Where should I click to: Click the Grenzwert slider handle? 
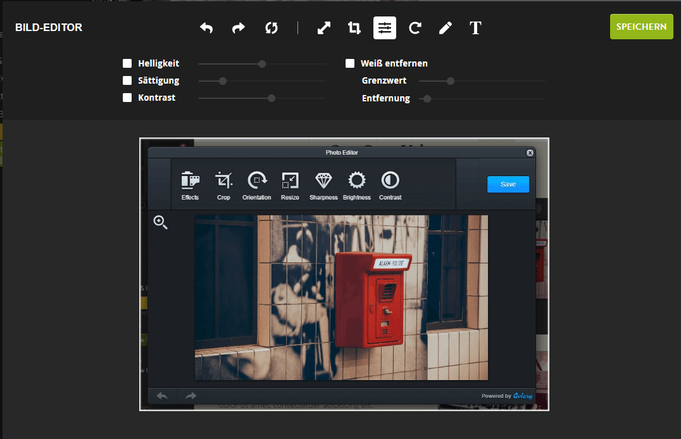[x=451, y=81]
